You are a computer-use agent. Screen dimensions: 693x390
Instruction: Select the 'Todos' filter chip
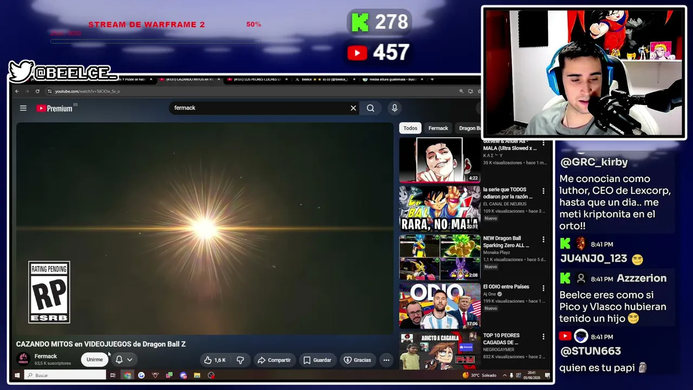pyautogui.click(x=410, y=128)
